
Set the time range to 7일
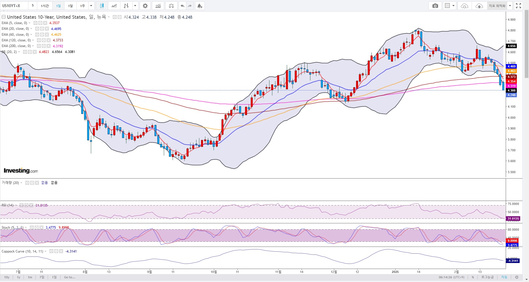42,277
